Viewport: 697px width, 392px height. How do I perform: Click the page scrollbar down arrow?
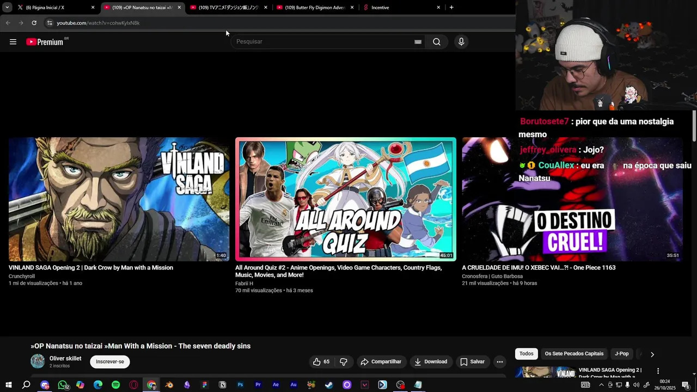pos(694,375)
